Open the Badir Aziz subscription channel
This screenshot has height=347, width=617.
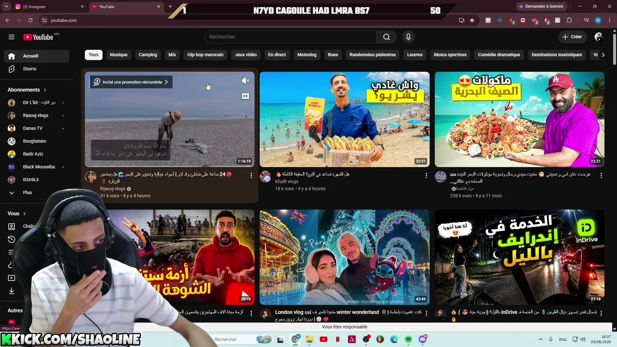[36, 154]
